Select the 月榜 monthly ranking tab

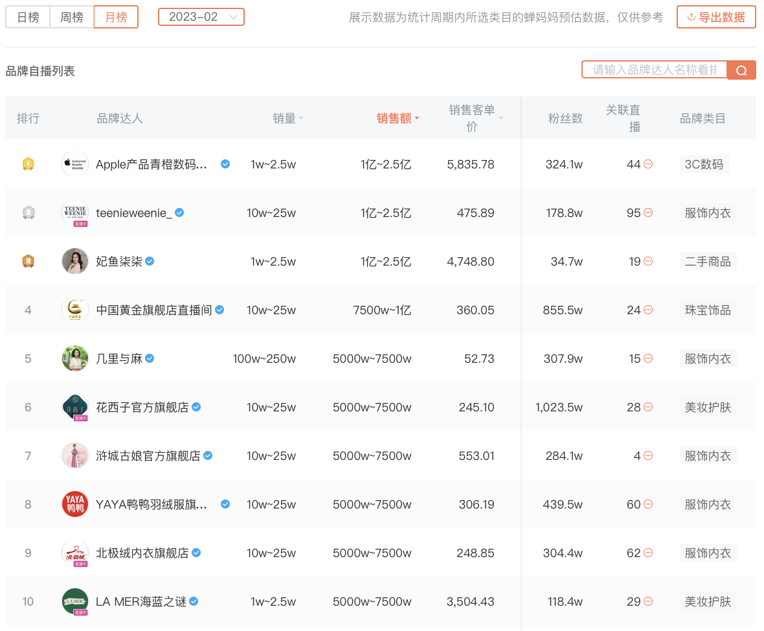coord(116,17)
